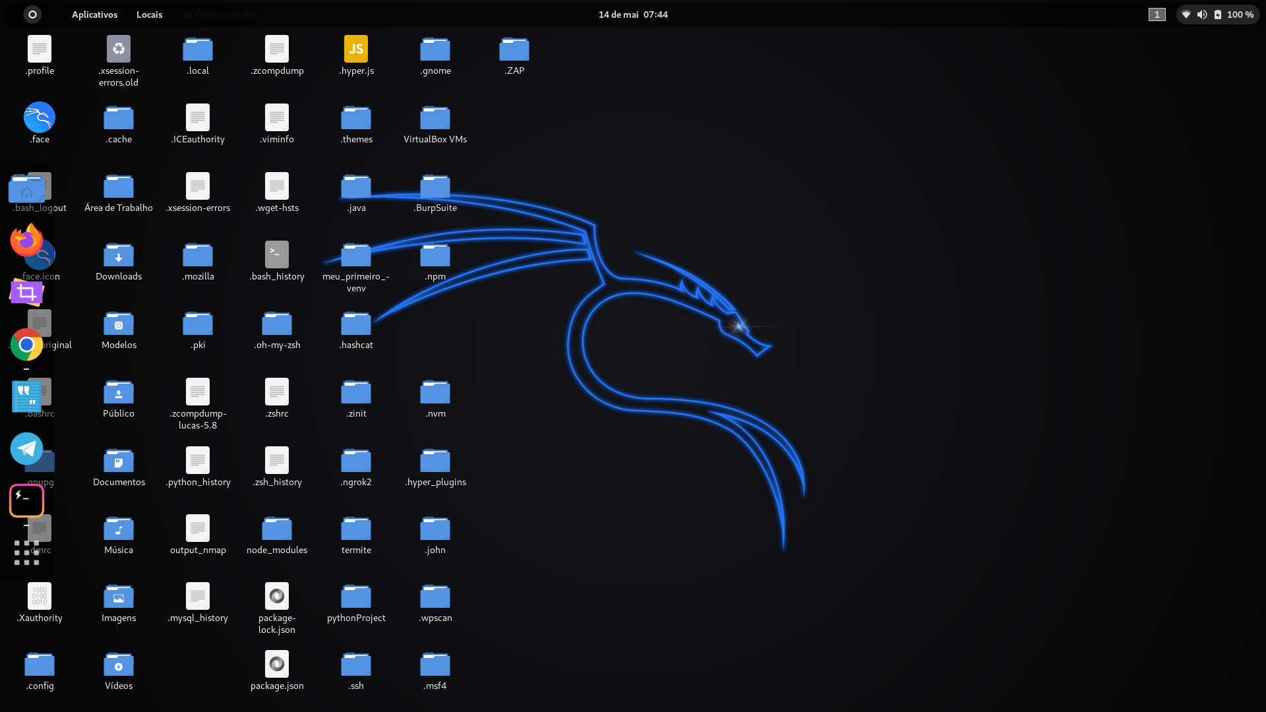Select the .java folder
This screenshot has width=1266, height=712.
coord(356,186)
